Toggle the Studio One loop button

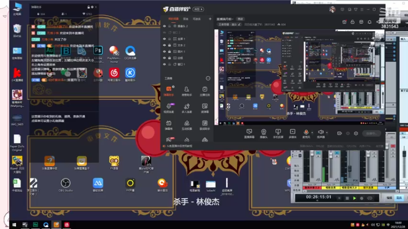click(x=370, y=198)
